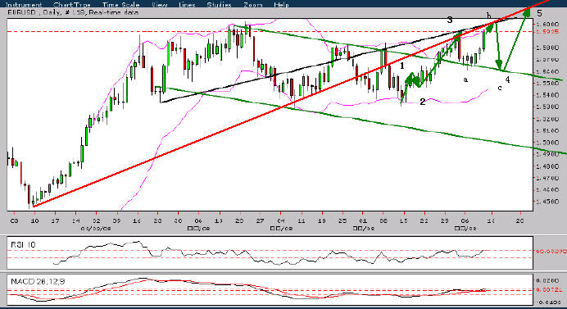Click the 1.5000 price axis label

(x=546, y=143)
